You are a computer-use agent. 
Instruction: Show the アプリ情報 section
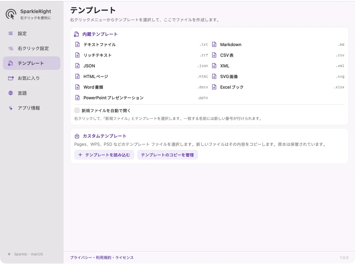pyautogui.click(x=32, y=108)
